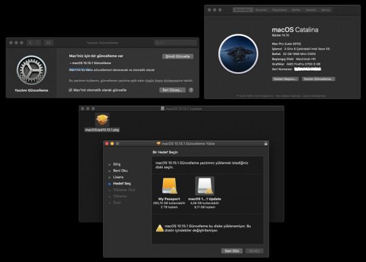Click the lock icon in installer title bar

point(265,144)
